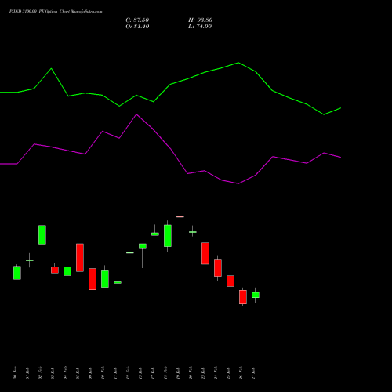Click the open price value O: 81.40
The image size is (392, 392).
[x=137, y=27]
